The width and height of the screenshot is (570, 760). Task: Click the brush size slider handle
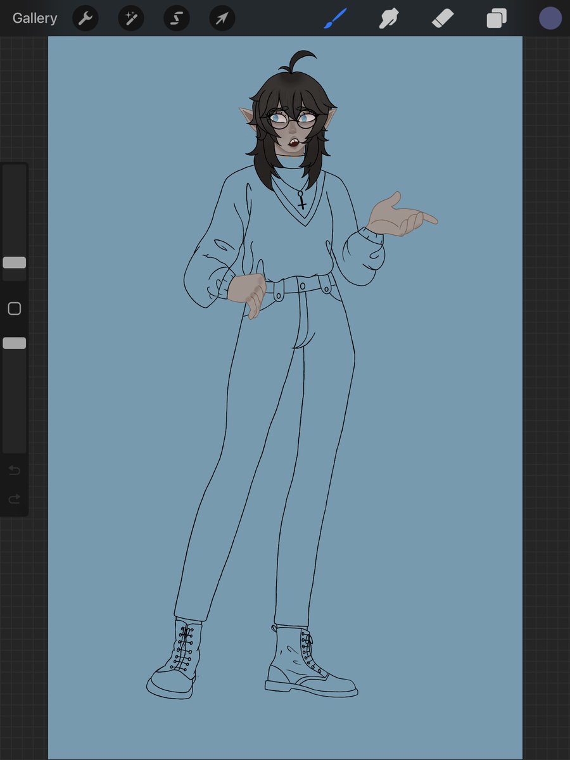[x=15, y=262]
